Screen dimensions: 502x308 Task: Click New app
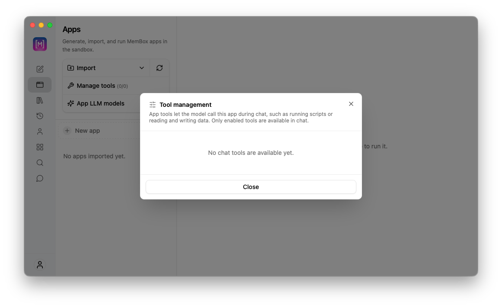(99, 131)
